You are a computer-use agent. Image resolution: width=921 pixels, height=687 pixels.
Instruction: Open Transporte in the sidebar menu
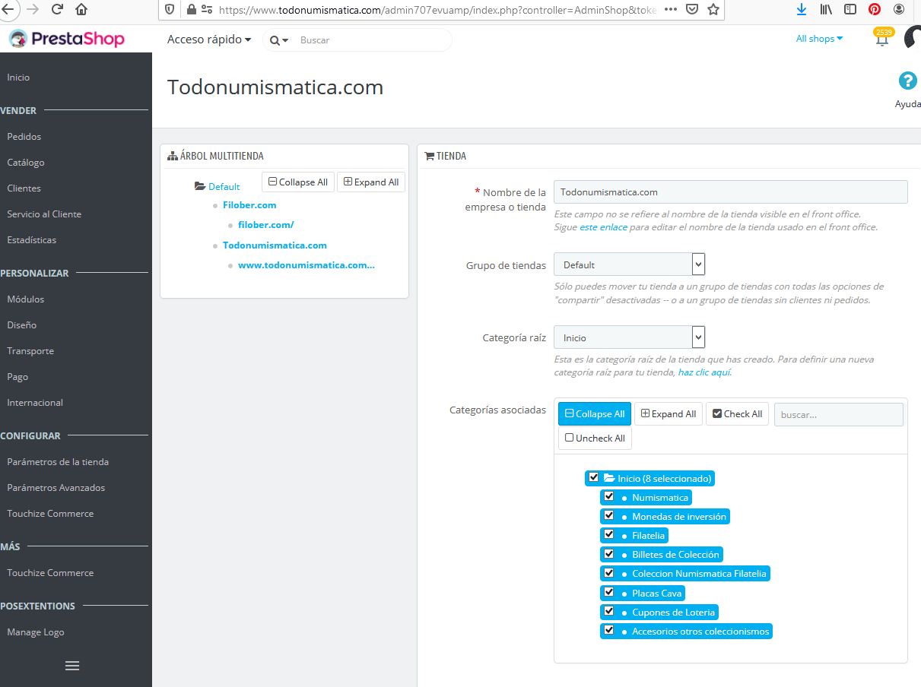(30, 351)
